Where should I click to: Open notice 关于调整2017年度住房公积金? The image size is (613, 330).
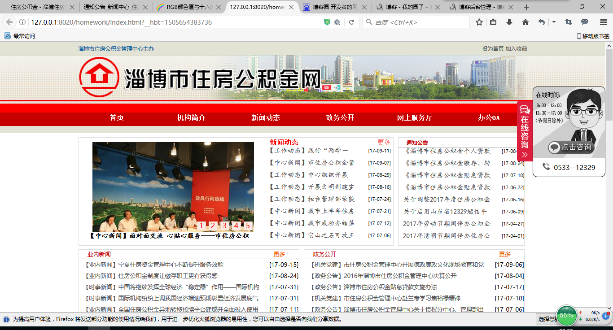pyautogui.click(x=447, y=199)
